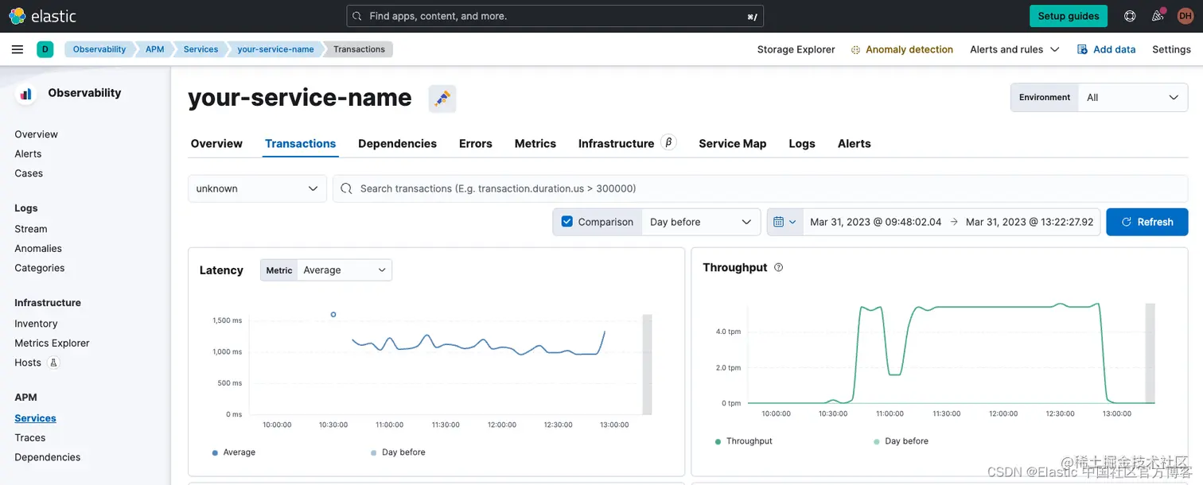The width and height of the screenshot is (1203, 485).
Task: Click the your-service-name breadcrumb
Action: [275, 49]
